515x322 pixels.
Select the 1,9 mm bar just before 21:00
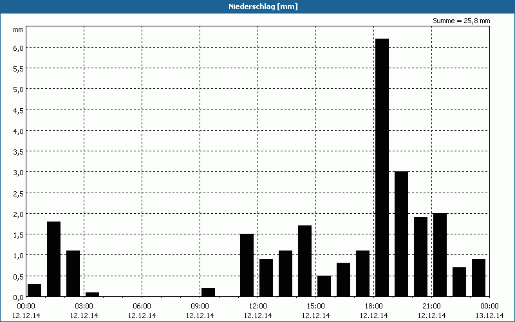click(x=421, y=257)
